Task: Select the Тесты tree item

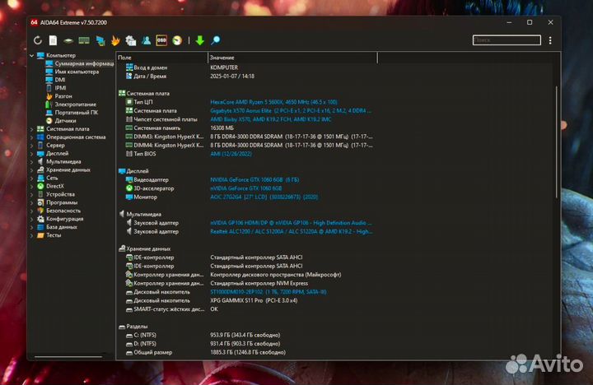Action: [49, 235]
